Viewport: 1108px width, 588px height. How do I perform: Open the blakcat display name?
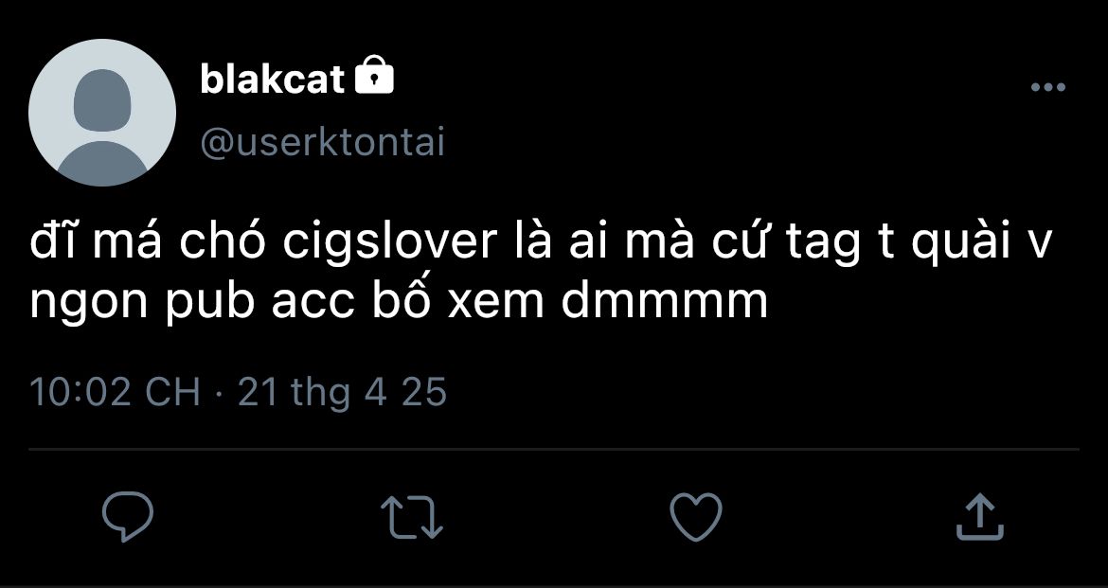272,79
